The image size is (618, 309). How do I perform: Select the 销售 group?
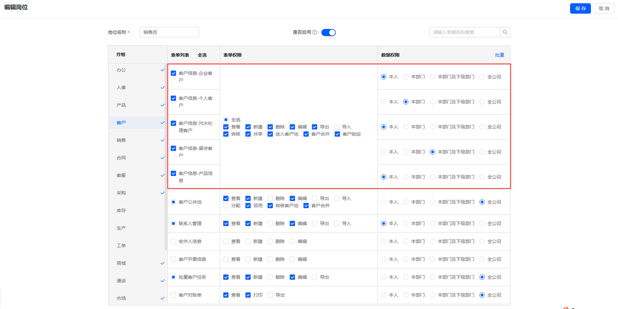pos(137,140)
